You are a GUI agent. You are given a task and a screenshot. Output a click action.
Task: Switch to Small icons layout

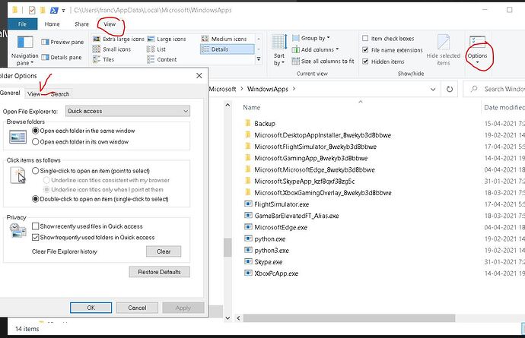pyautogui.click(x=112, y=49)
